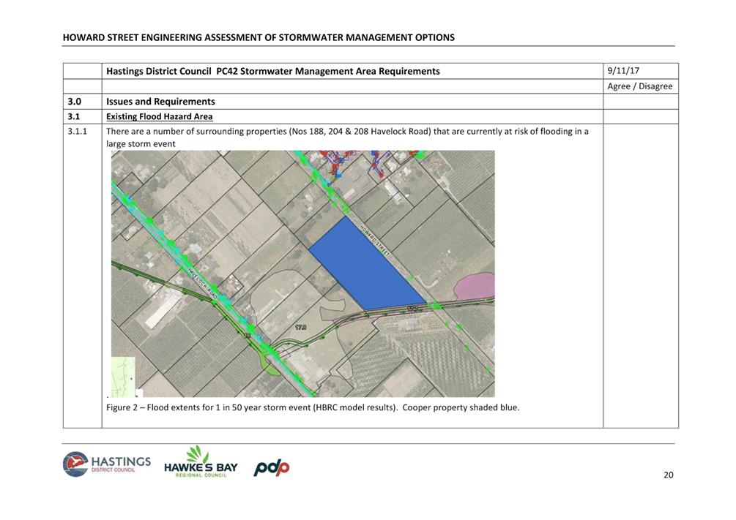This screenshot has height=520, width=736.
Task: Click 'Issues and Requirements' heading
Action: [160, 102]
